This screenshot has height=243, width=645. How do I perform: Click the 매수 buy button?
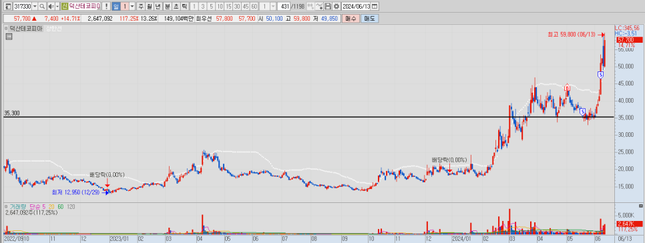[x=351, y=19]
